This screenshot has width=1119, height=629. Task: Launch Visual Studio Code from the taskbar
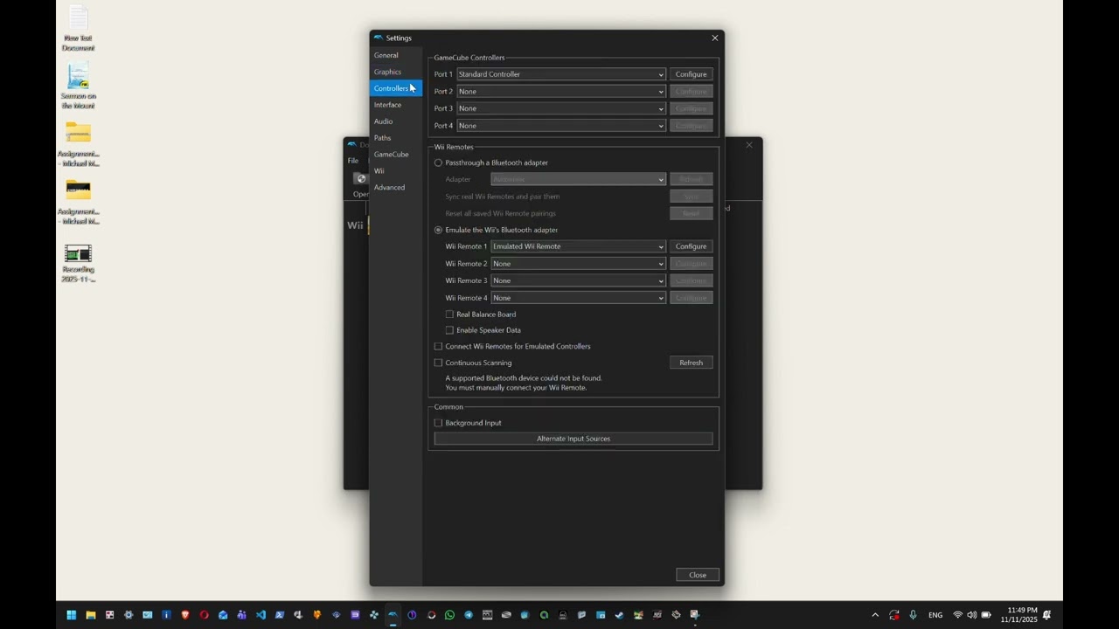click(x=261, y=615)
